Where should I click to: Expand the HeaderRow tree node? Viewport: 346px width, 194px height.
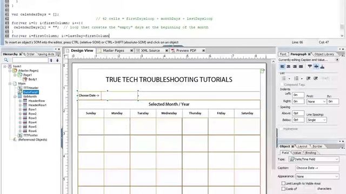click(x=20, y=101)
